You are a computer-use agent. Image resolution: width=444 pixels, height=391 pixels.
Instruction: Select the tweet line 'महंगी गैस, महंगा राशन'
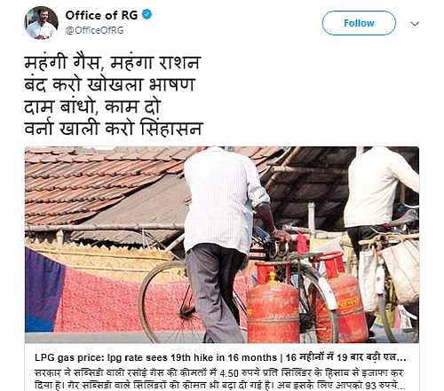coord(113,62)
